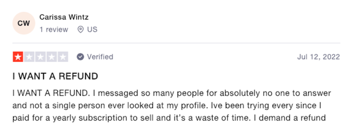The image size is (353, 132).
Task: Click the Verified checkmark badge icon
Action: click(x=80, y=57)
